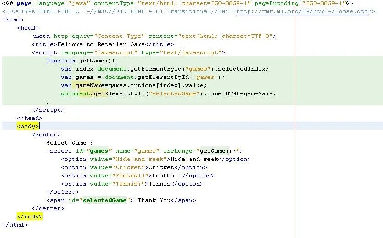The image size is (383, 238).
Task: Click the closing </html> tag
Action: coord(15,225)
